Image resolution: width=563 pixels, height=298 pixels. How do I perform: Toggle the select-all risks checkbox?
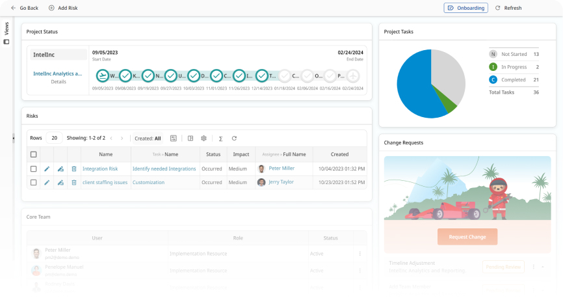point(33,155)
